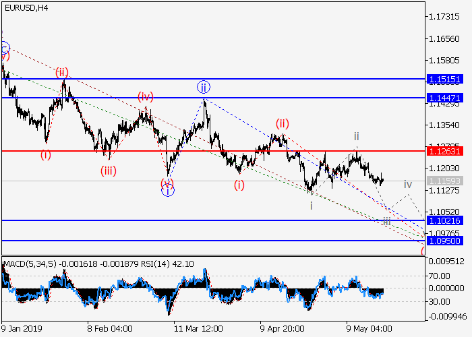Click the MACD(5,34,5) indicator label
The height and width of the screenshot is (337, 472).
point(31,262)
